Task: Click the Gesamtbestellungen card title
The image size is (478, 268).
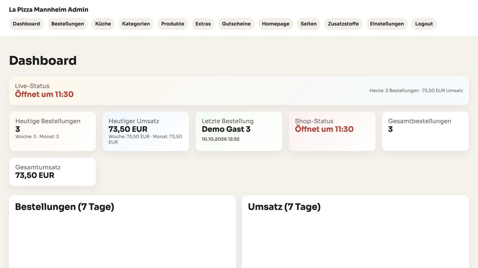Action: 419,121
